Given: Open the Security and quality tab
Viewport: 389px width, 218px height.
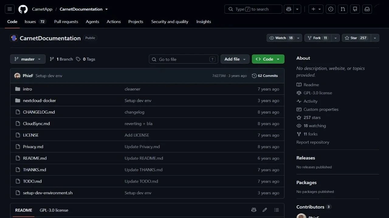Looking at the screenshot, I should coord(170,21).
